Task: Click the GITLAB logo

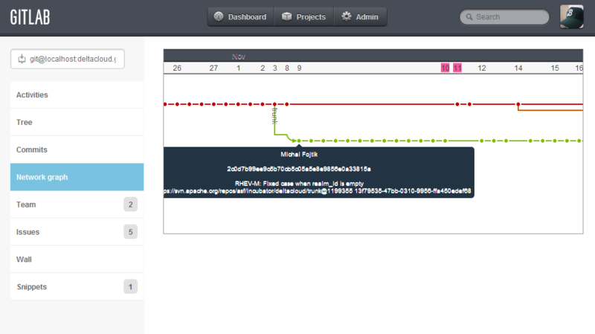Action: click(30, 17)
